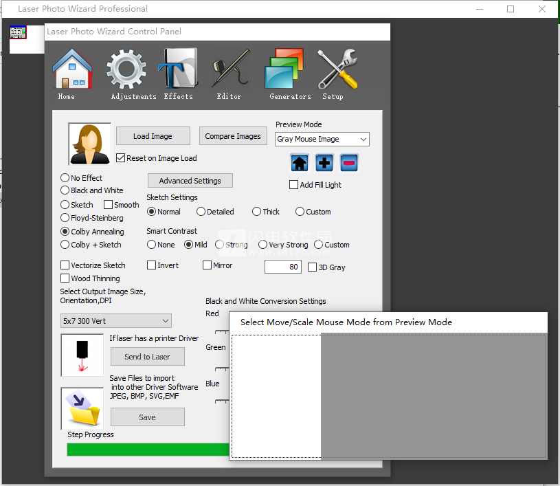Open the Setup tools icon

pyautogui.click(x=337, y=69)
